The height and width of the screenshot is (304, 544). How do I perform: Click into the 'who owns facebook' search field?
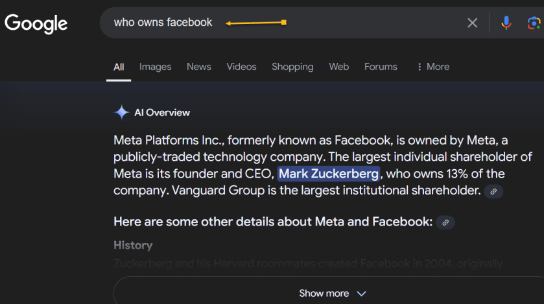tap(163, 23)
